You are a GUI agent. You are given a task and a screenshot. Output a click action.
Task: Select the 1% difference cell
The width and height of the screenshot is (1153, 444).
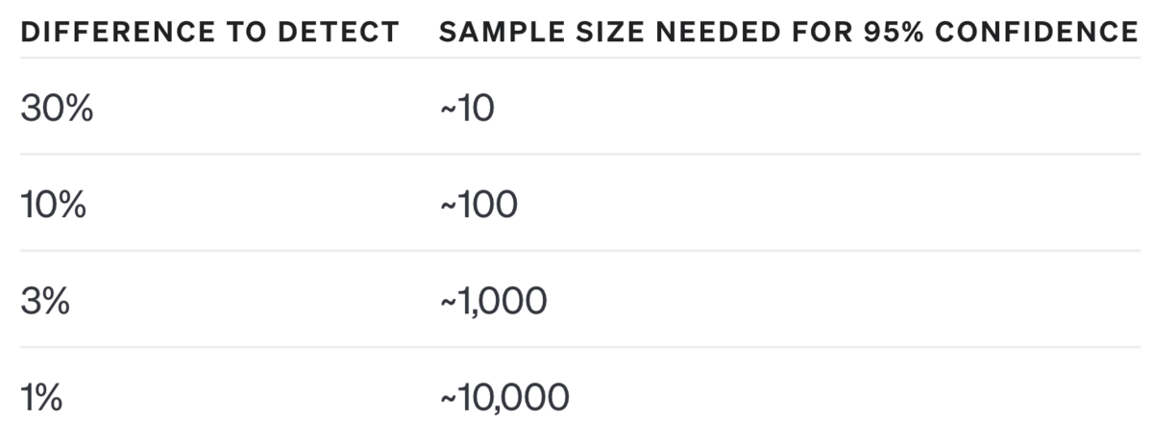[41, 397]
